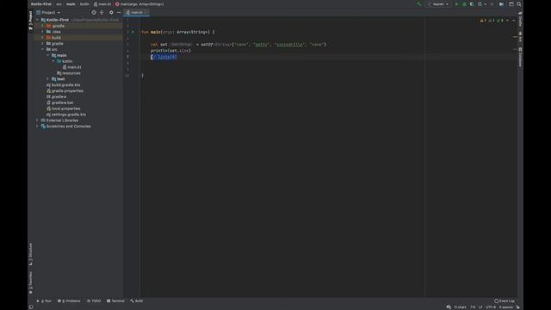
Task: Collapse the main folder arrow
Action: 48,55
